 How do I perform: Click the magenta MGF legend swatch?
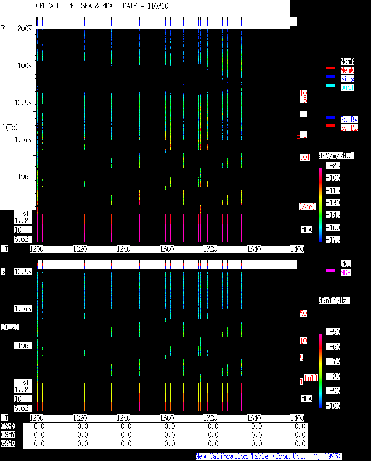coord(330,271)
